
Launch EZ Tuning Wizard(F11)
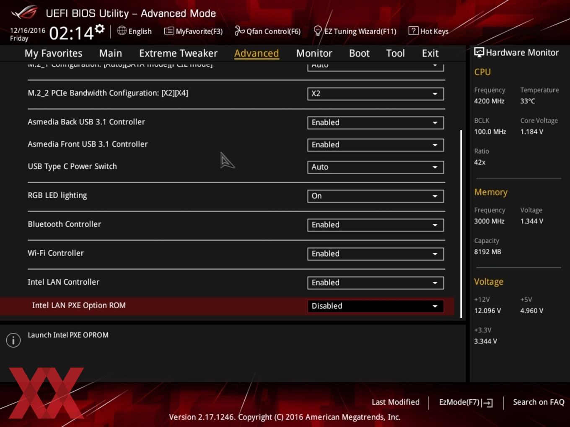coord(355,31)
